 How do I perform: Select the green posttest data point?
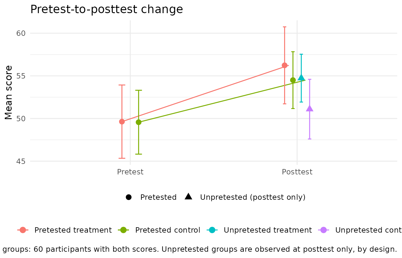coord(293,80)
